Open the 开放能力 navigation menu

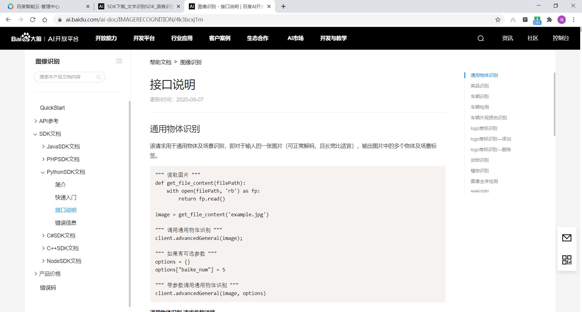[106, 38]
